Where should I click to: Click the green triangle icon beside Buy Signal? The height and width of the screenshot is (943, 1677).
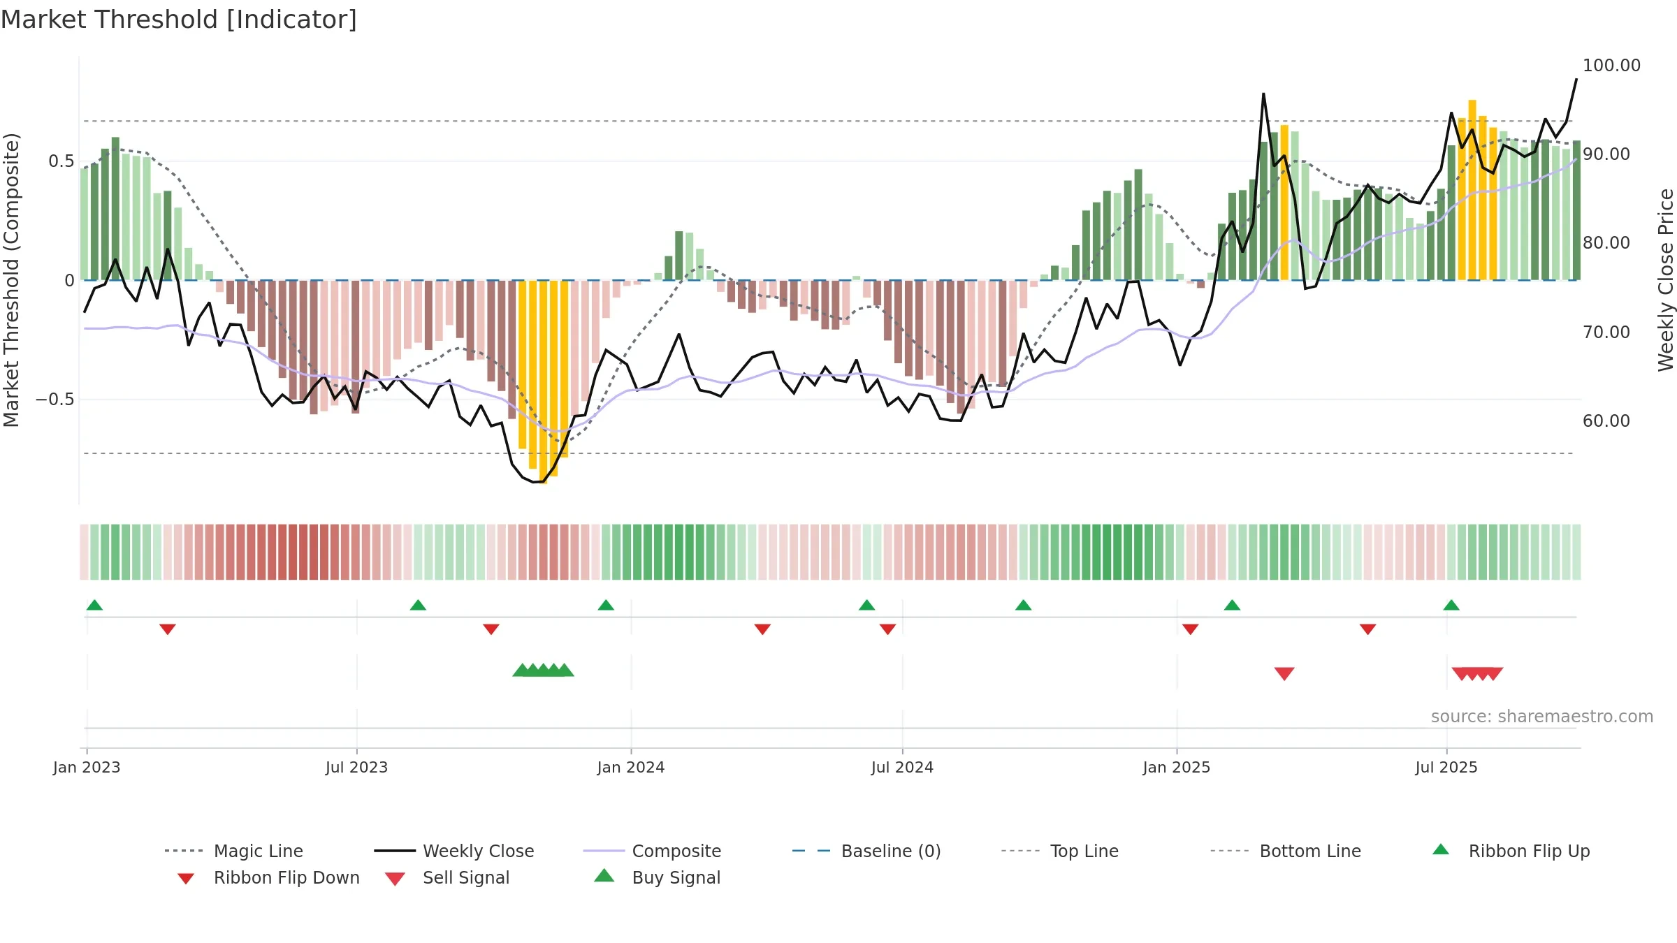[x=604, y=875]
